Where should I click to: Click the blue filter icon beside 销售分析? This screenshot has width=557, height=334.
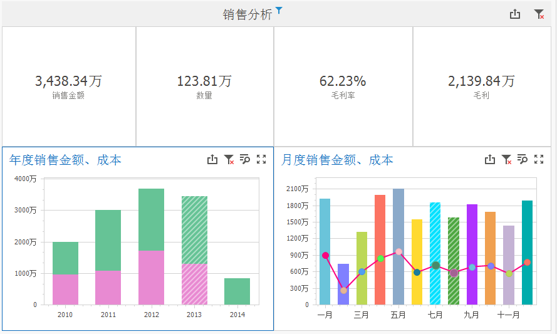click(x=279, y=10)
